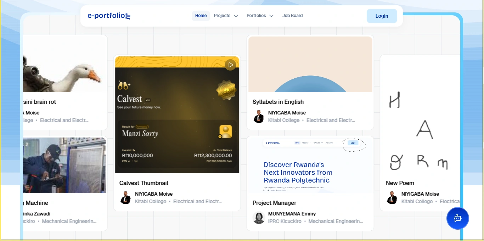Expand the Portfolios dropdown chevron
Screen dimensions: 484x241
pyautogui.click(x=271, y=16)
